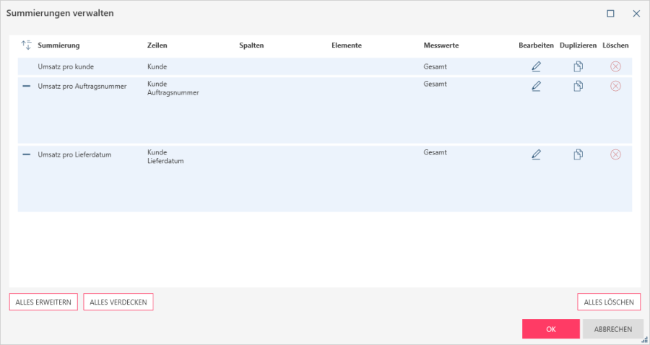Select the 'Umsatz pro kunde' row name
Viewport: 650px width, 345px height.
point(66,66)
